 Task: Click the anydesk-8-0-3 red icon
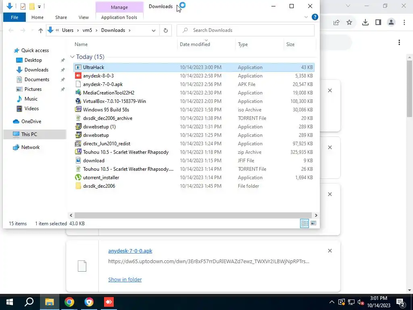pyautogui.click(x=78, y=76)
